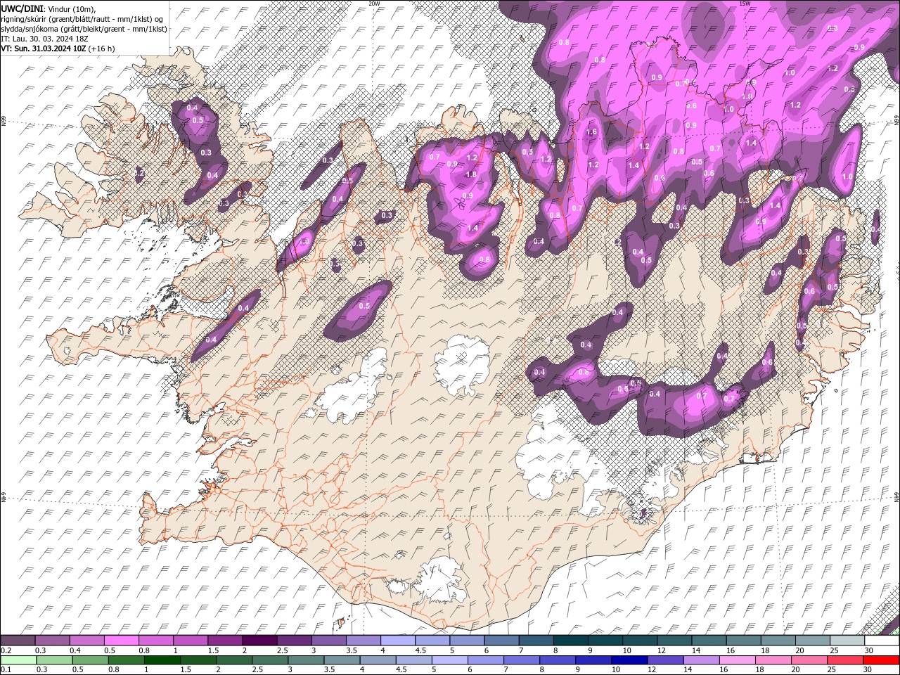The width and height of the screenshot is (900, 675).
Task: Click the '20' label in the lower legend row
Action: 795,669
